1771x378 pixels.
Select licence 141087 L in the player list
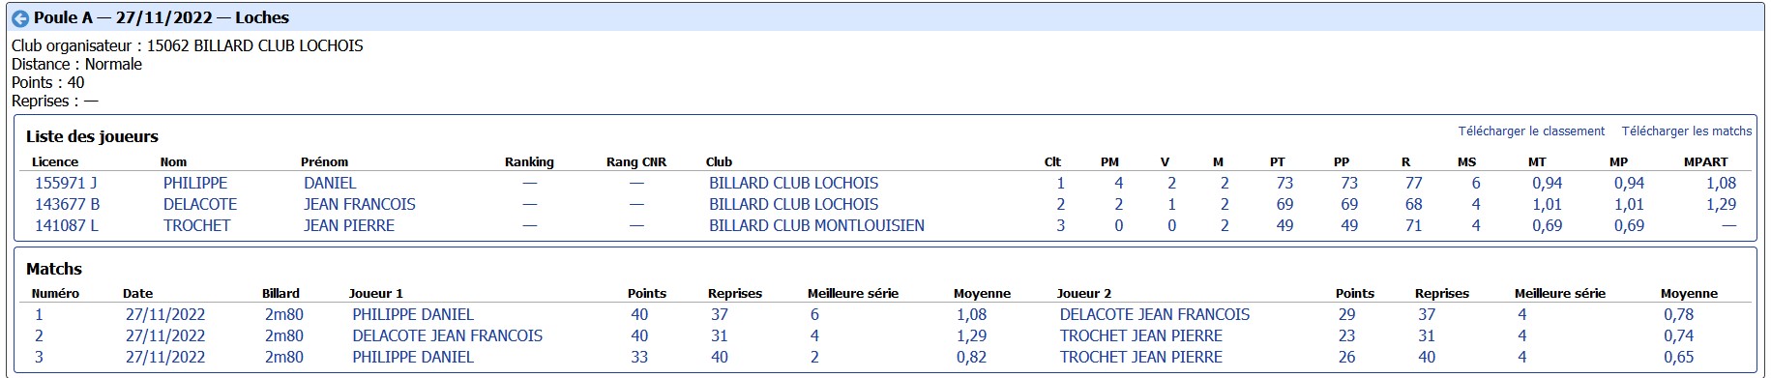[x=67, y=225]
